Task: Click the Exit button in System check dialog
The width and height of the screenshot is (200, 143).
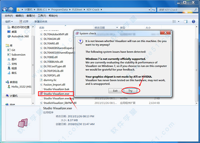Action: pyautogui.click(x=115, y=91)
